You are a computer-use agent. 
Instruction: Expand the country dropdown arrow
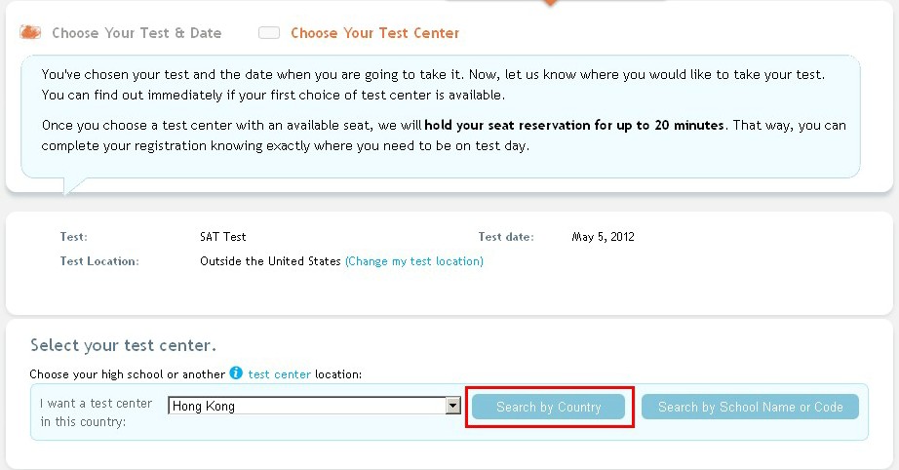point(452,407)
